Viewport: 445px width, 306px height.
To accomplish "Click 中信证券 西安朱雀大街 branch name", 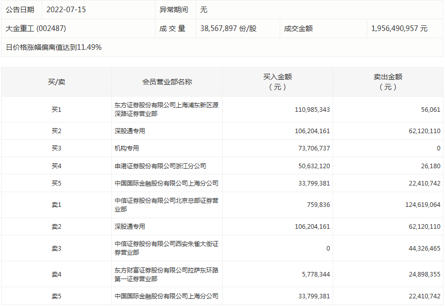I will tap(166, 248).
